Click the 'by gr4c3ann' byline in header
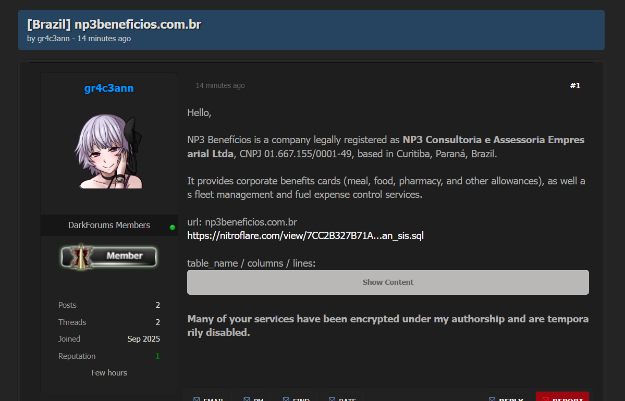This screenshot has width=625, height=401. [x=48, y=39]
